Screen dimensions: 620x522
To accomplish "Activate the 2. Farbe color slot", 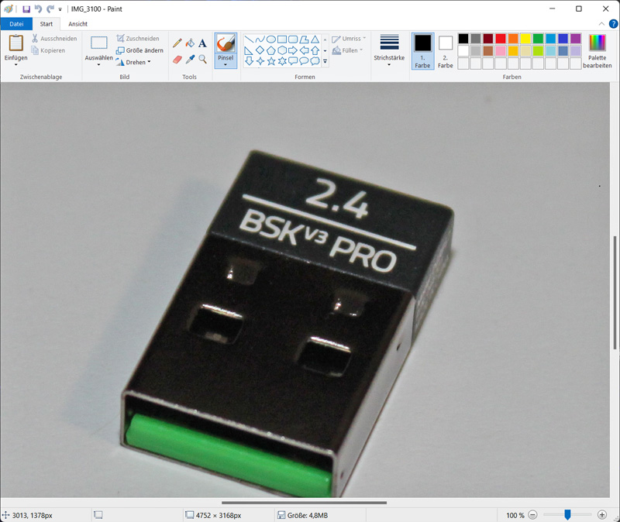I will (445, 51).
